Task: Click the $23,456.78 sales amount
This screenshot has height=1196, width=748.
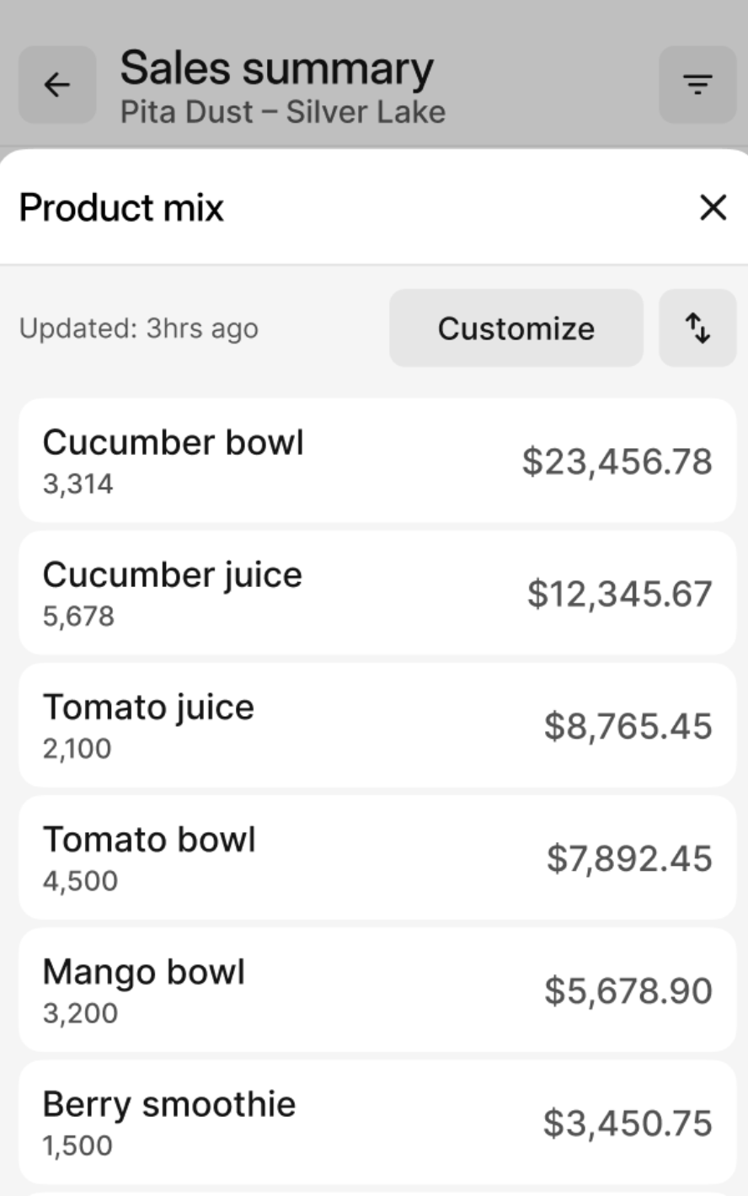Action: [x=617, y=462]
